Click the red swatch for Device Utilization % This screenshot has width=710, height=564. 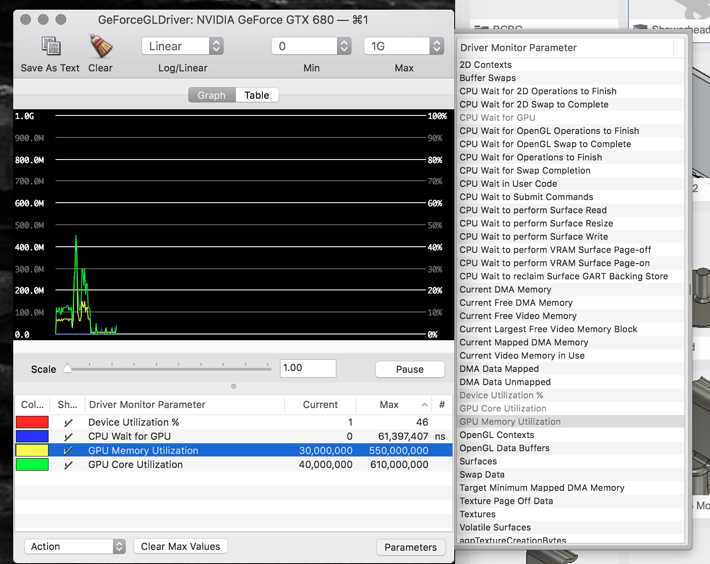32,422
